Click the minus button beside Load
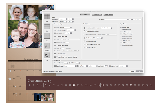This screenshot has width=159, height=106. [140, 19]
